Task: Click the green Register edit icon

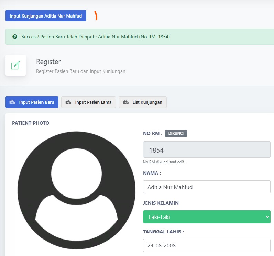Action: 15,65
